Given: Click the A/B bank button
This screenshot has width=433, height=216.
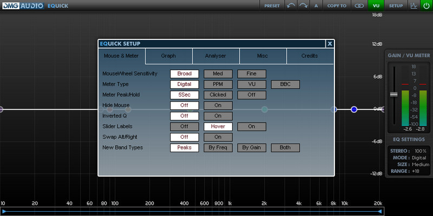Looking at the screenshot, I should [x=316, y=5].
